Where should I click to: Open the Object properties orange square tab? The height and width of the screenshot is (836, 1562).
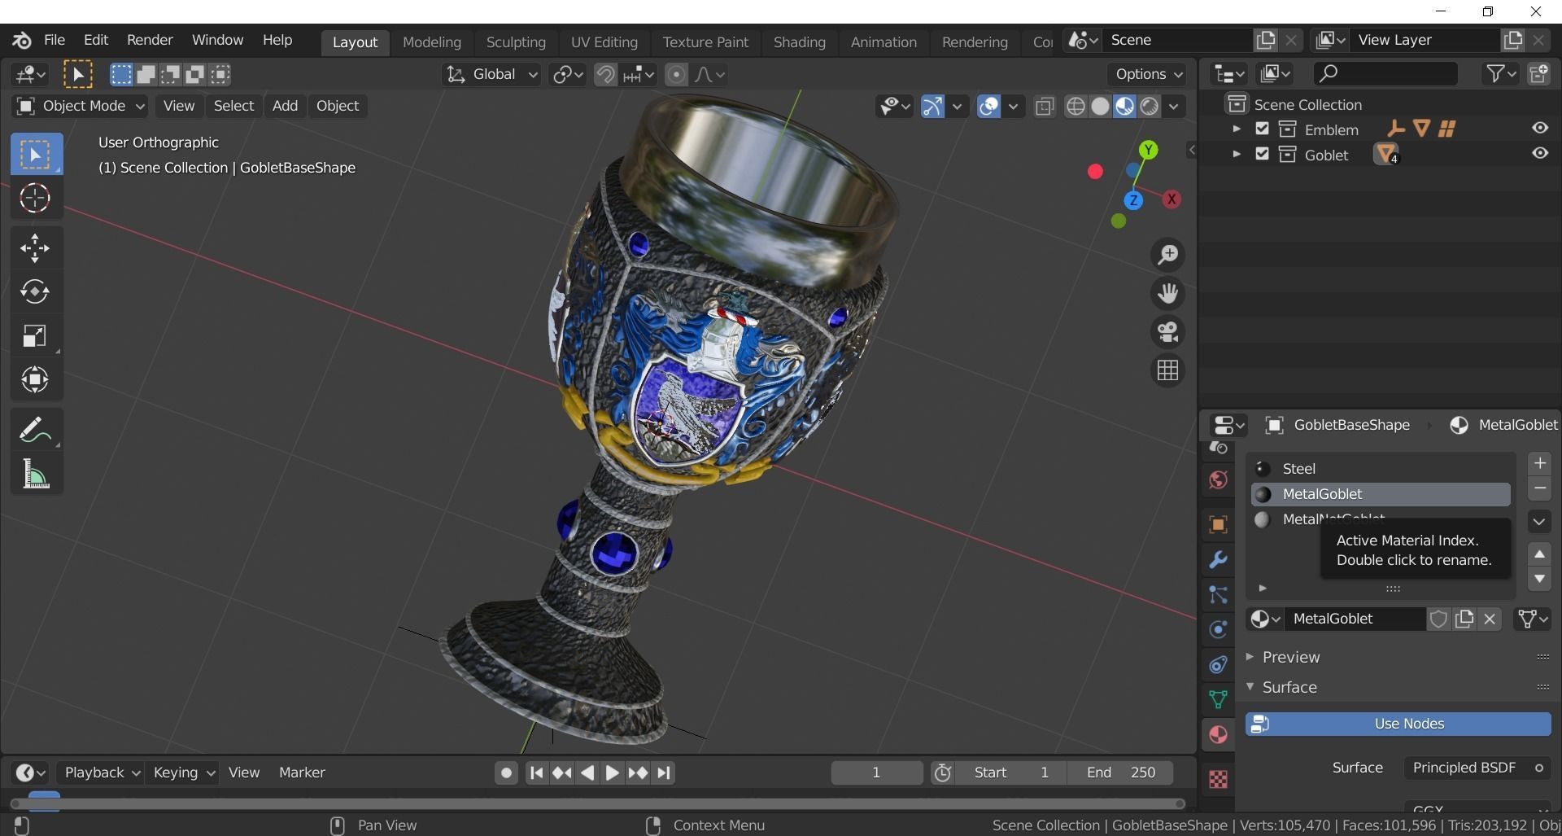pyautogui.click(x=1218, y=524)
